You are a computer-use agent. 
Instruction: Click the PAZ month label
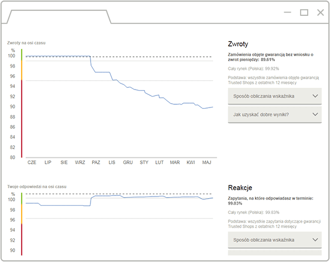pos(96,162)
